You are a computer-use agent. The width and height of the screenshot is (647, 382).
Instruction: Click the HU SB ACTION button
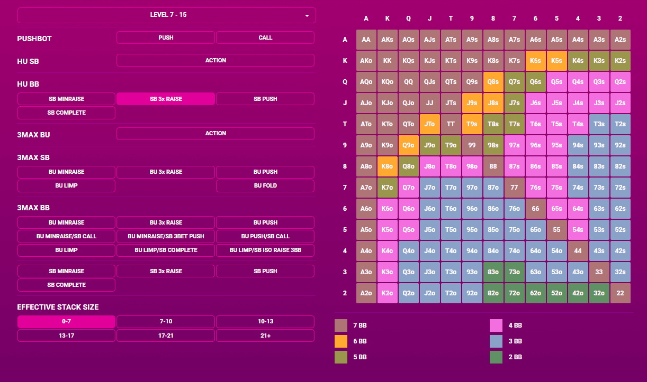[x=215, y=60]
